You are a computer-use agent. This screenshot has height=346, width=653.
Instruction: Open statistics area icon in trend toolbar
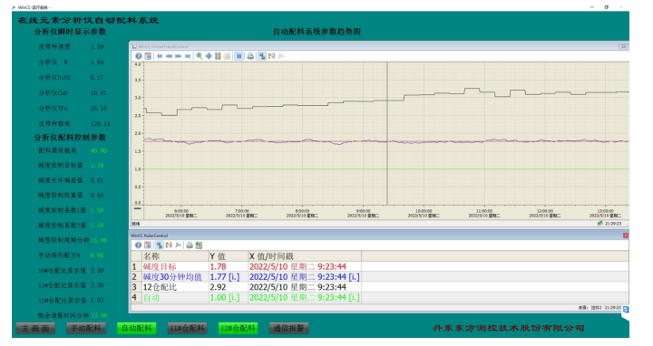pyautogui.click(x=271, y=56)
